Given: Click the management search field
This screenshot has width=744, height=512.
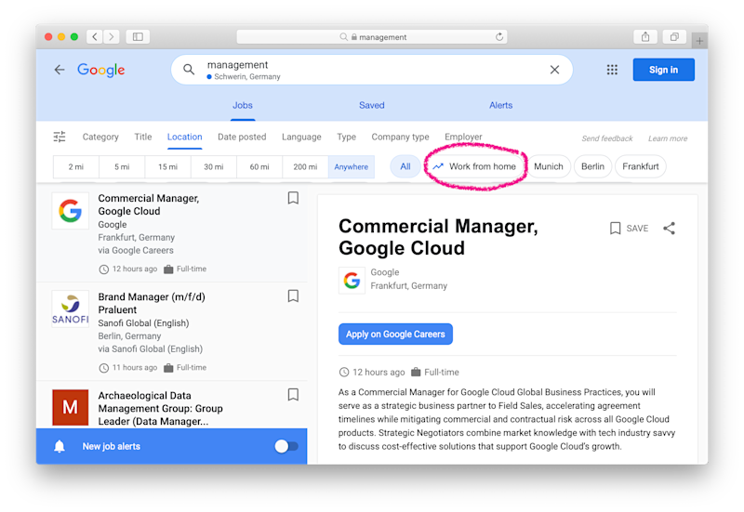Looking at the screenshot, I should 371,70.
